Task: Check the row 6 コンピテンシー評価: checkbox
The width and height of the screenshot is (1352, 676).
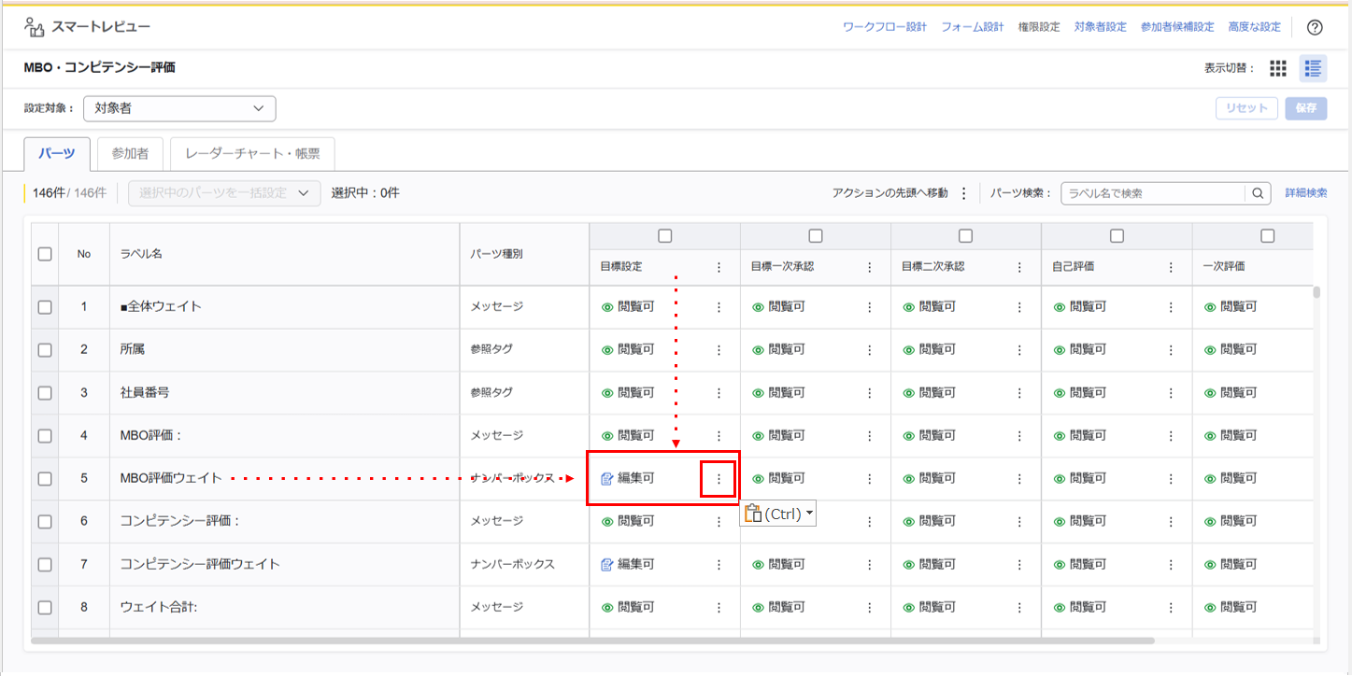Action: coord(45,522)
